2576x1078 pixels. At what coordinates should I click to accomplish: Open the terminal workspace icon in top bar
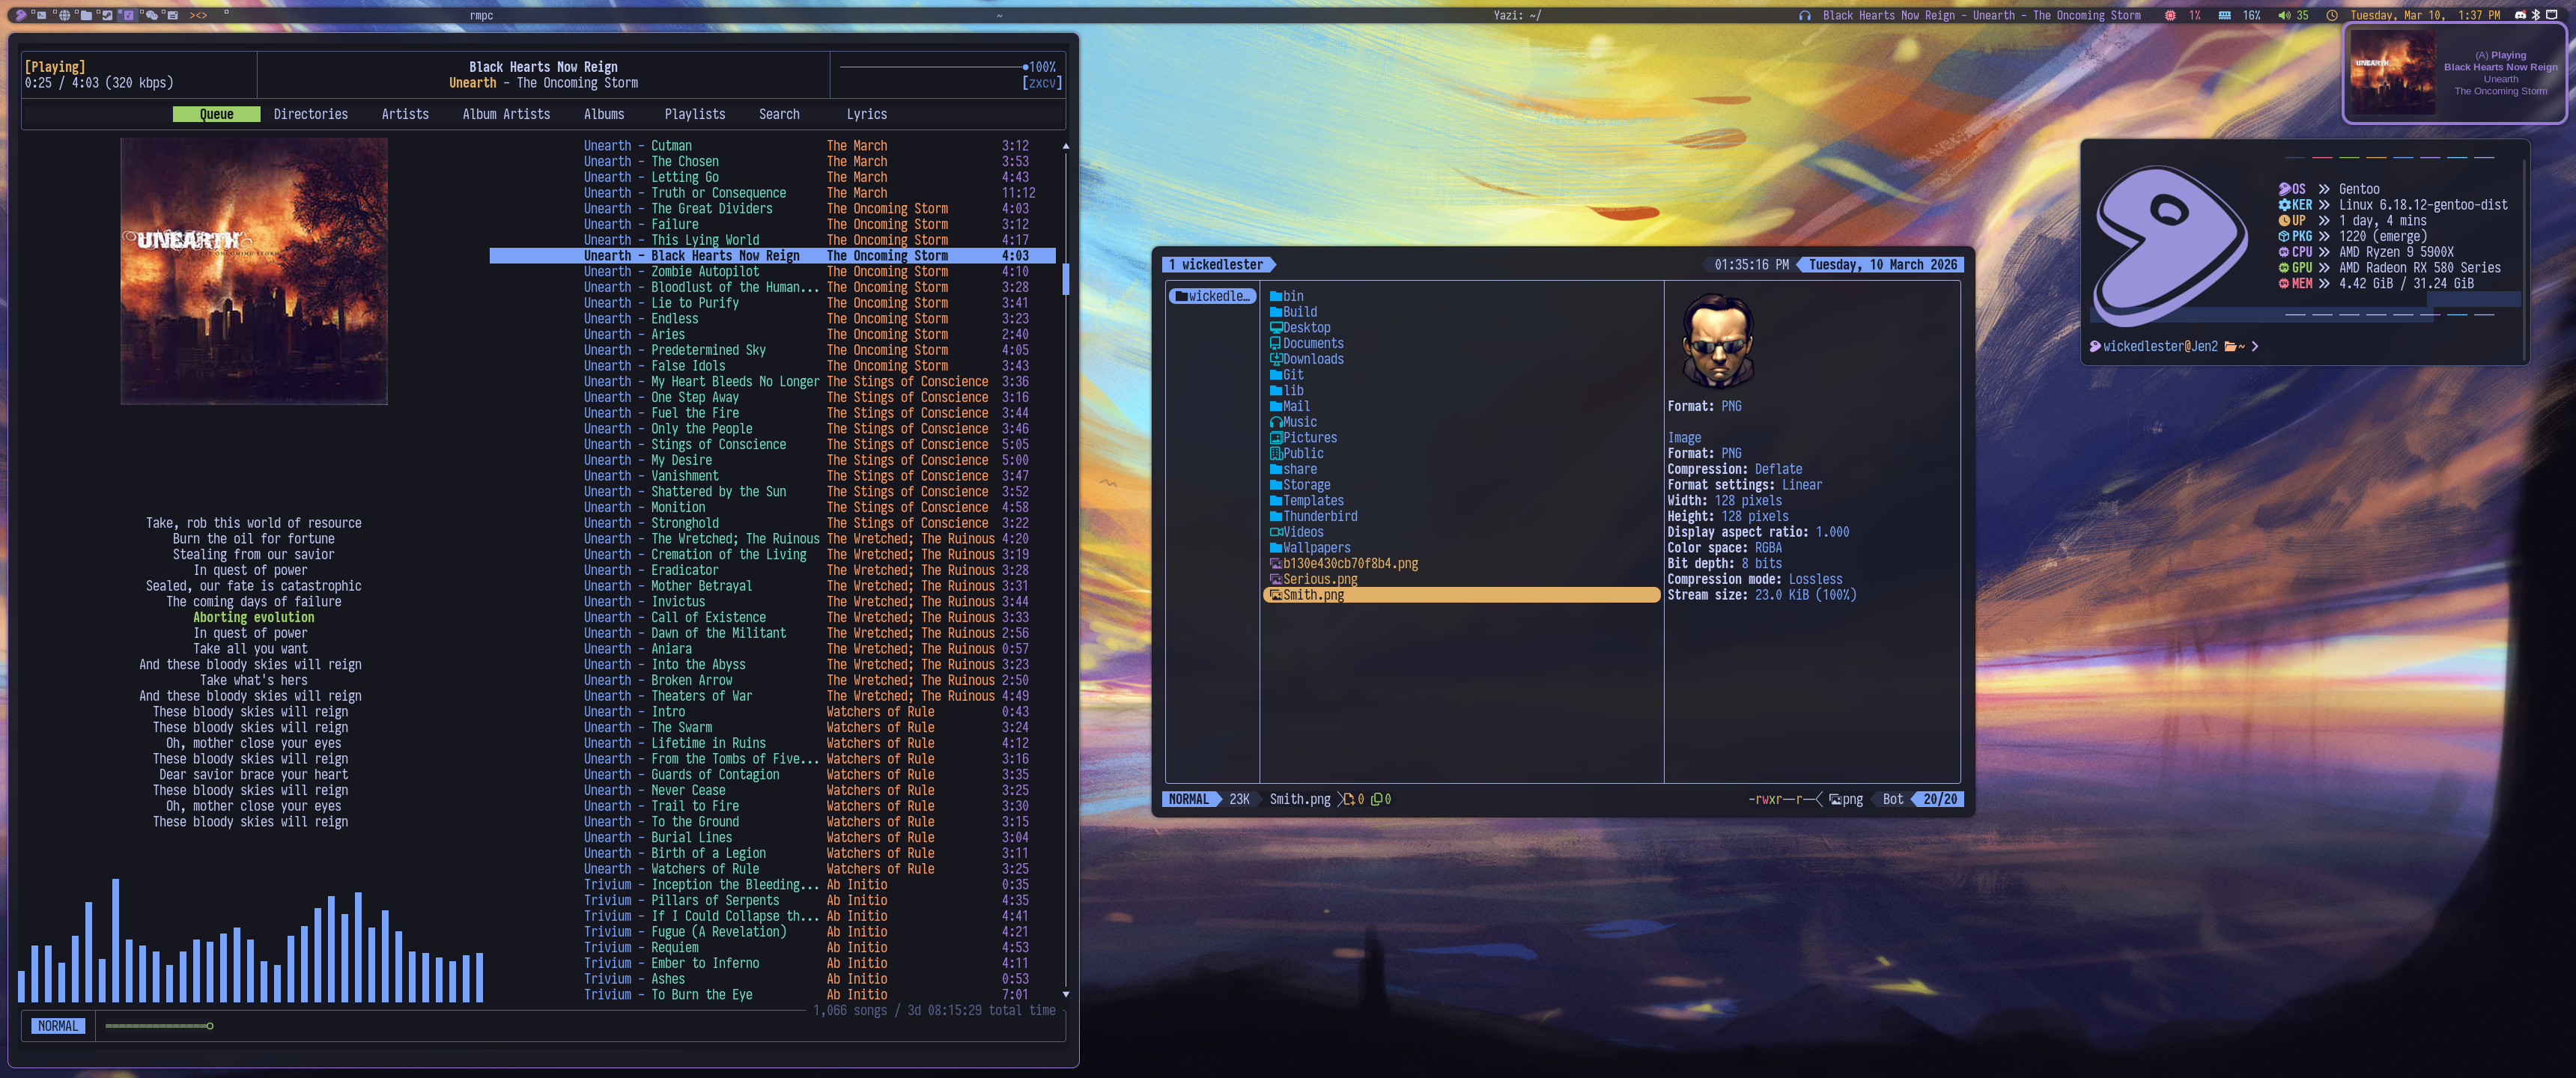pyautogui.click(x=41, y=15)
